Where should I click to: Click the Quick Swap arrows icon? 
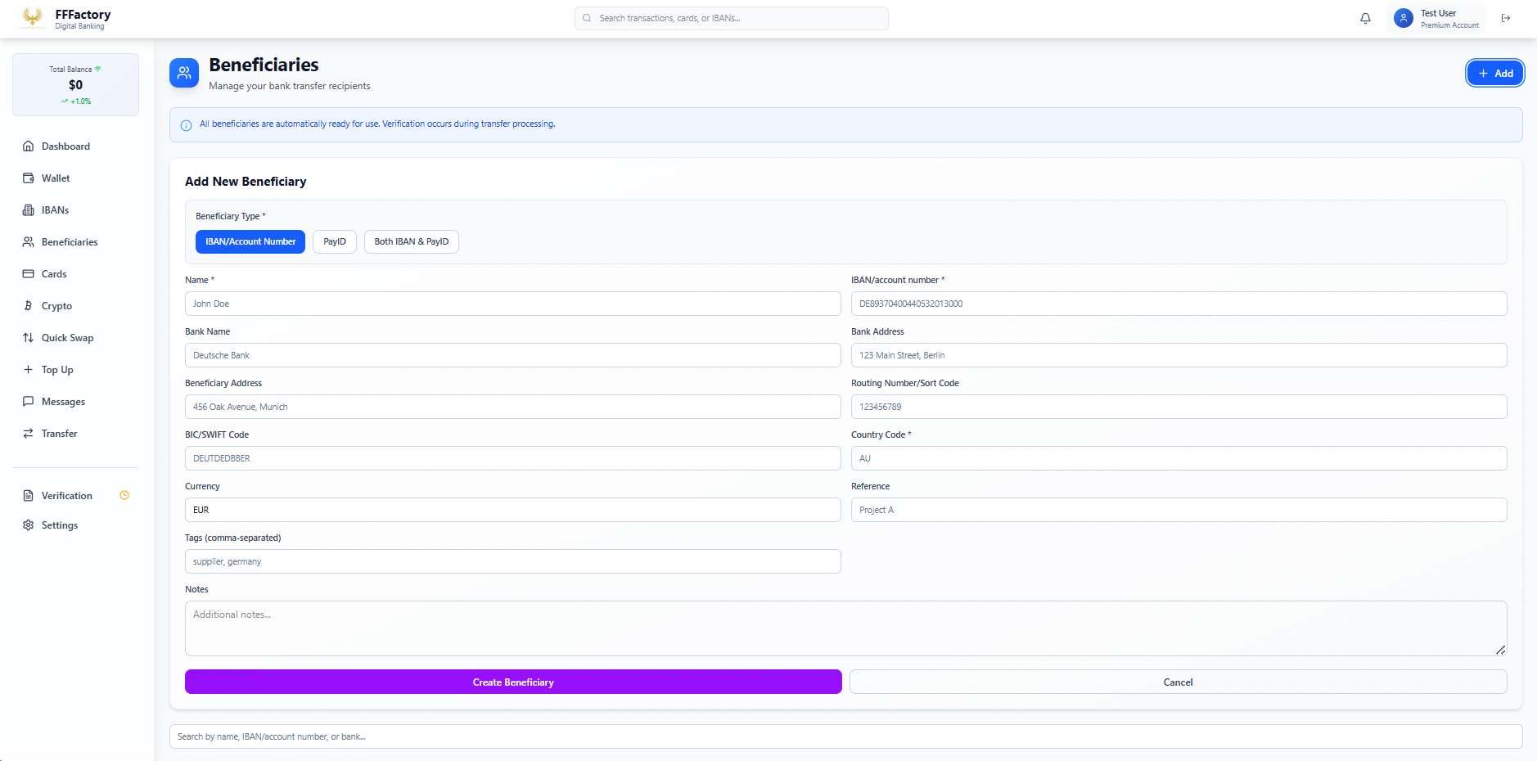pos(28,338)
